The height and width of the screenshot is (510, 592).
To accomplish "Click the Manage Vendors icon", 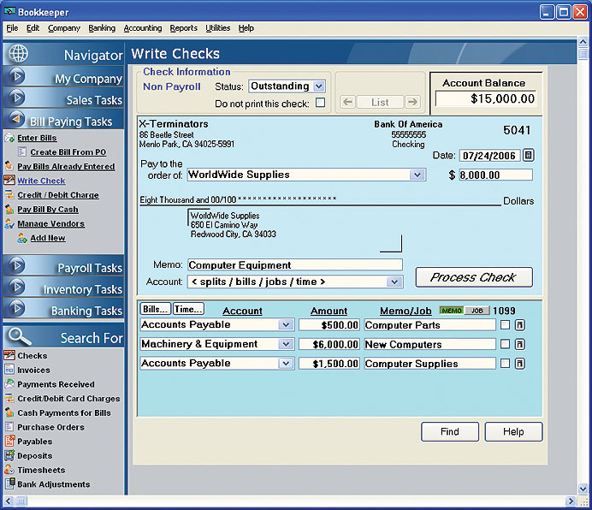I will pos(9,223).
